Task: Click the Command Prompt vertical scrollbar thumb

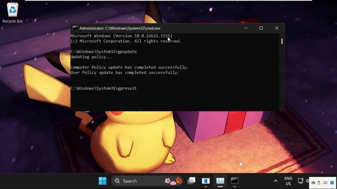Action: click(x=282, y=41)
